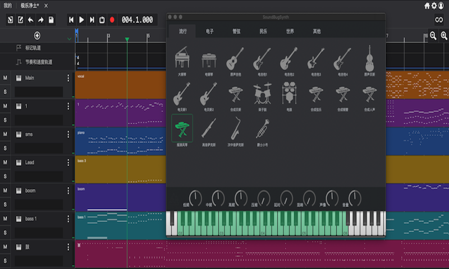Viewport: 449px width, 269px height.
Task: Choose the acoustic double bass (原声贝斯) instrument
Action: pyautogui.click(x=369, y=59)
